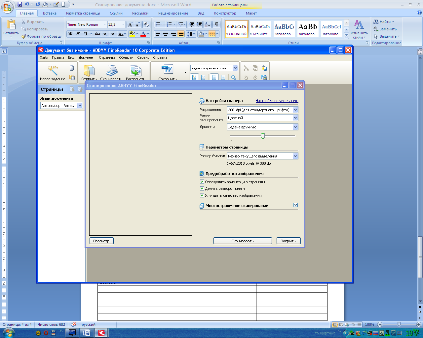The height and width of the screenshot is (338, 423).
Task: Apply strikethrough in Word ribbon
Action: tap(97, 34)
